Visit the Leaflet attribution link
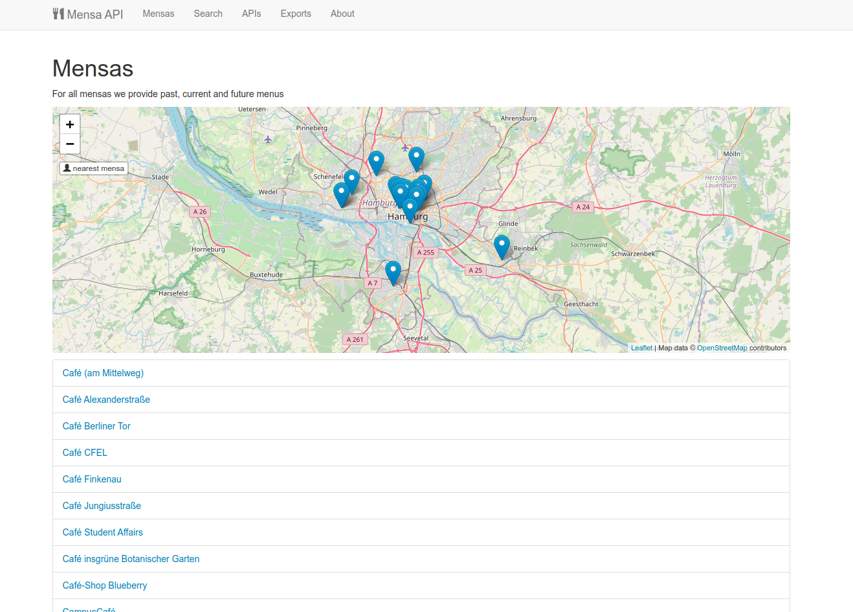 (641, 348)
